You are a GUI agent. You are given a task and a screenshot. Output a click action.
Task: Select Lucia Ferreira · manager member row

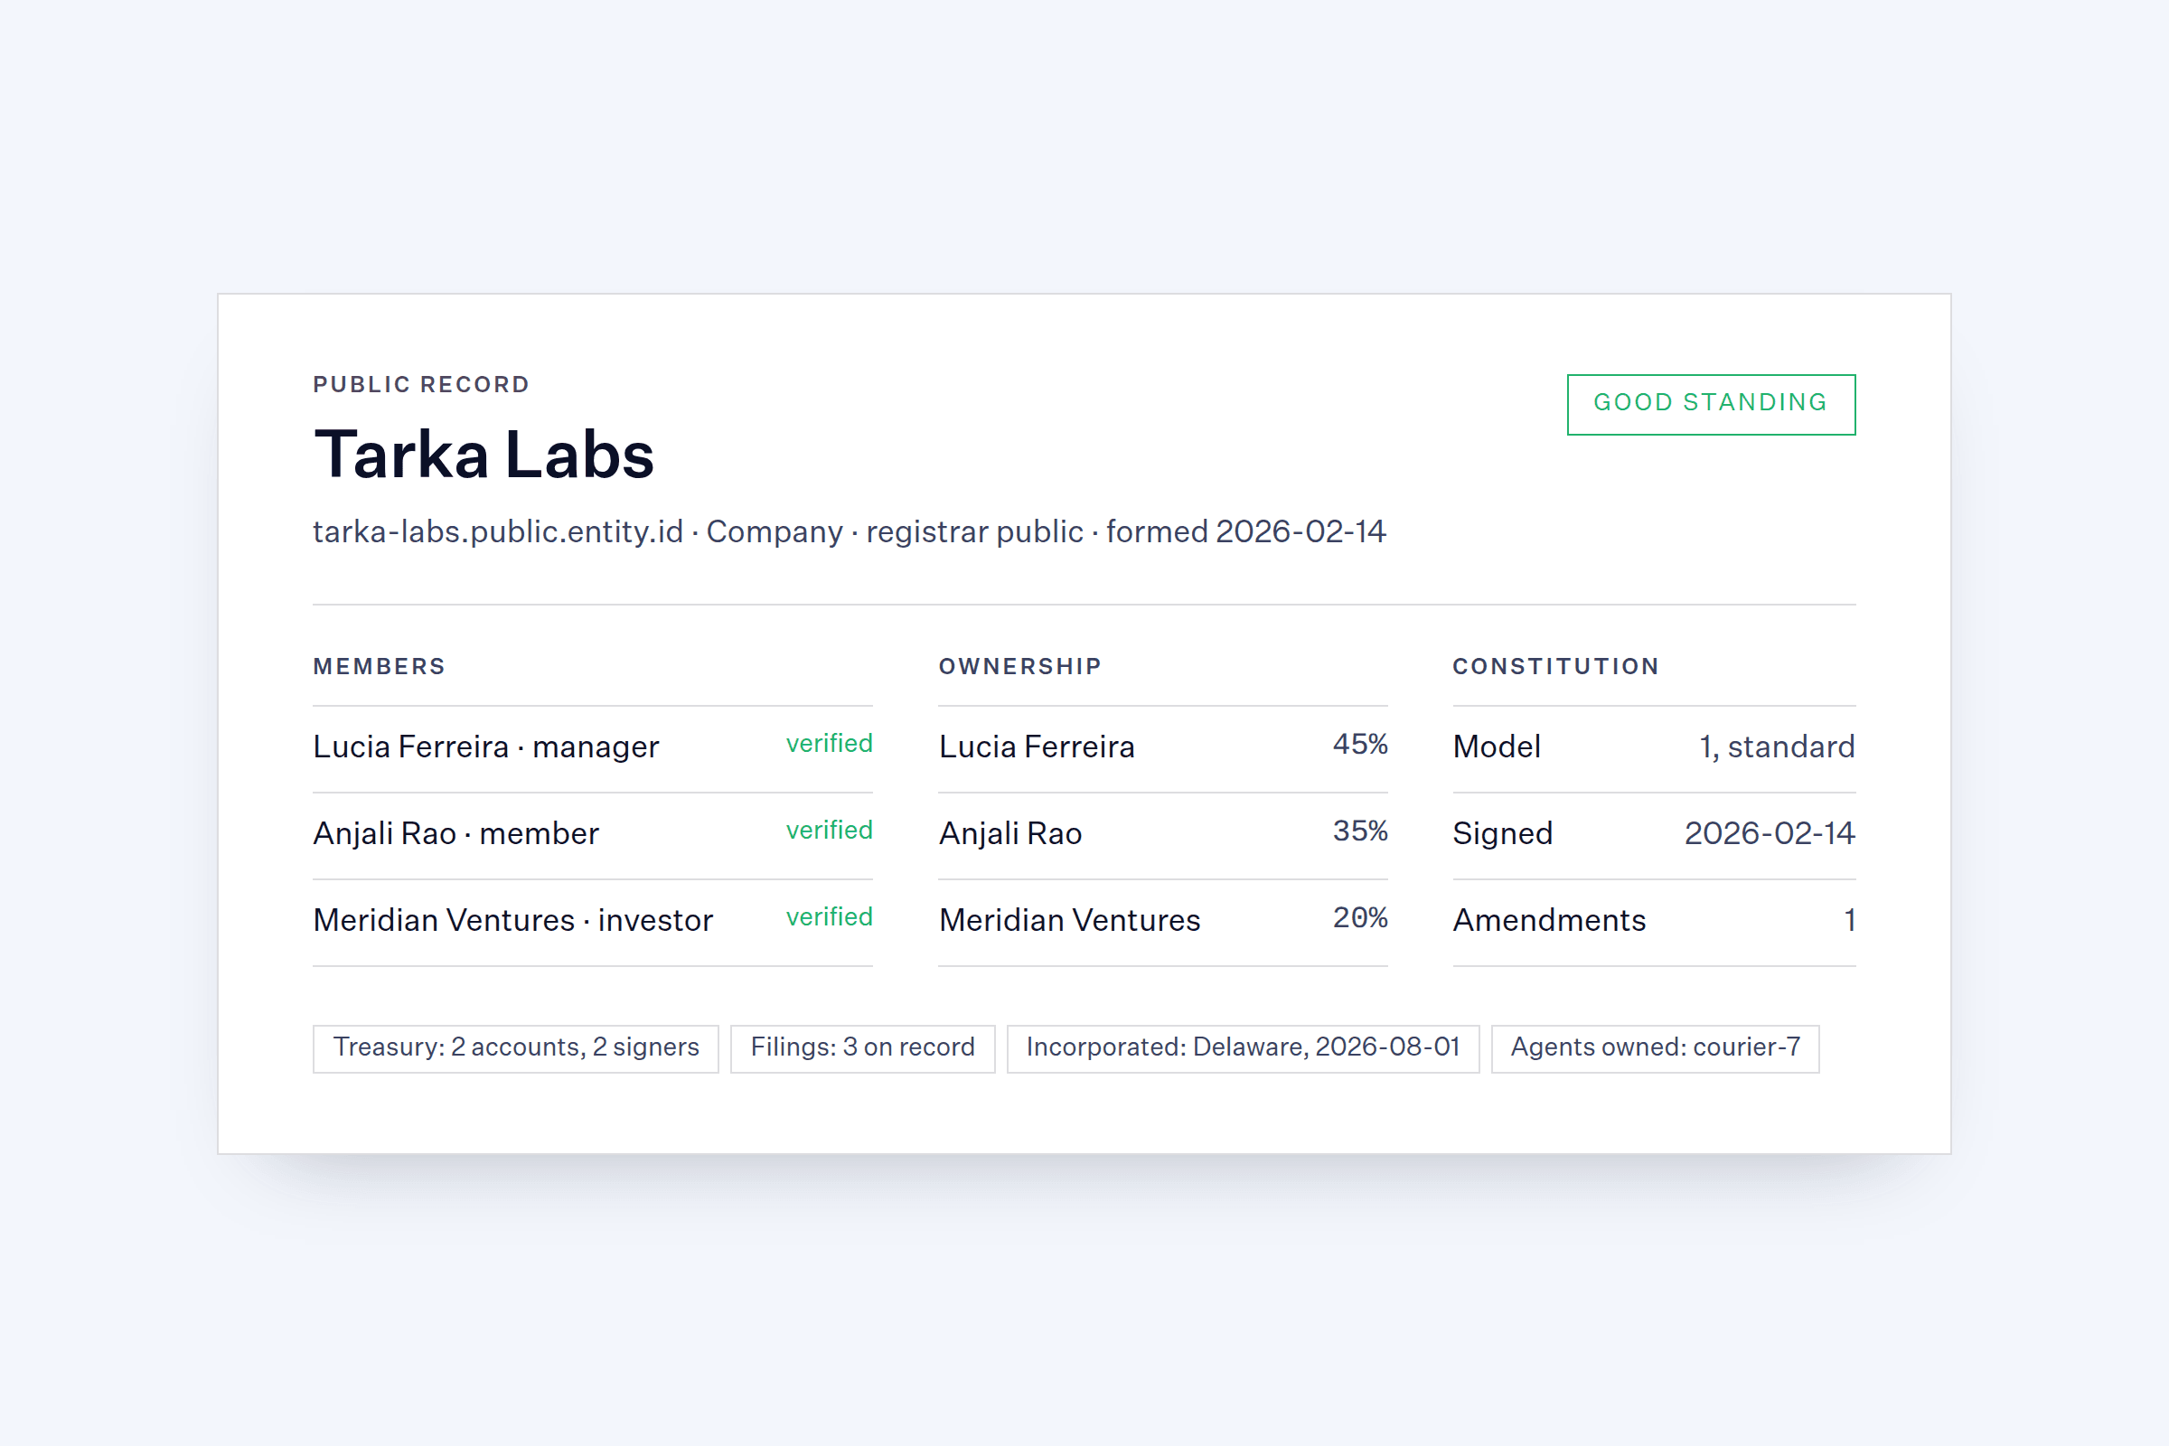593,748
